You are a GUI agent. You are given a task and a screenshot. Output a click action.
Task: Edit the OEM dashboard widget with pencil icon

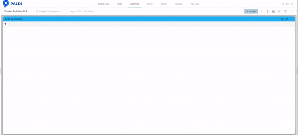pyautogui.click(x=286, y=19)
